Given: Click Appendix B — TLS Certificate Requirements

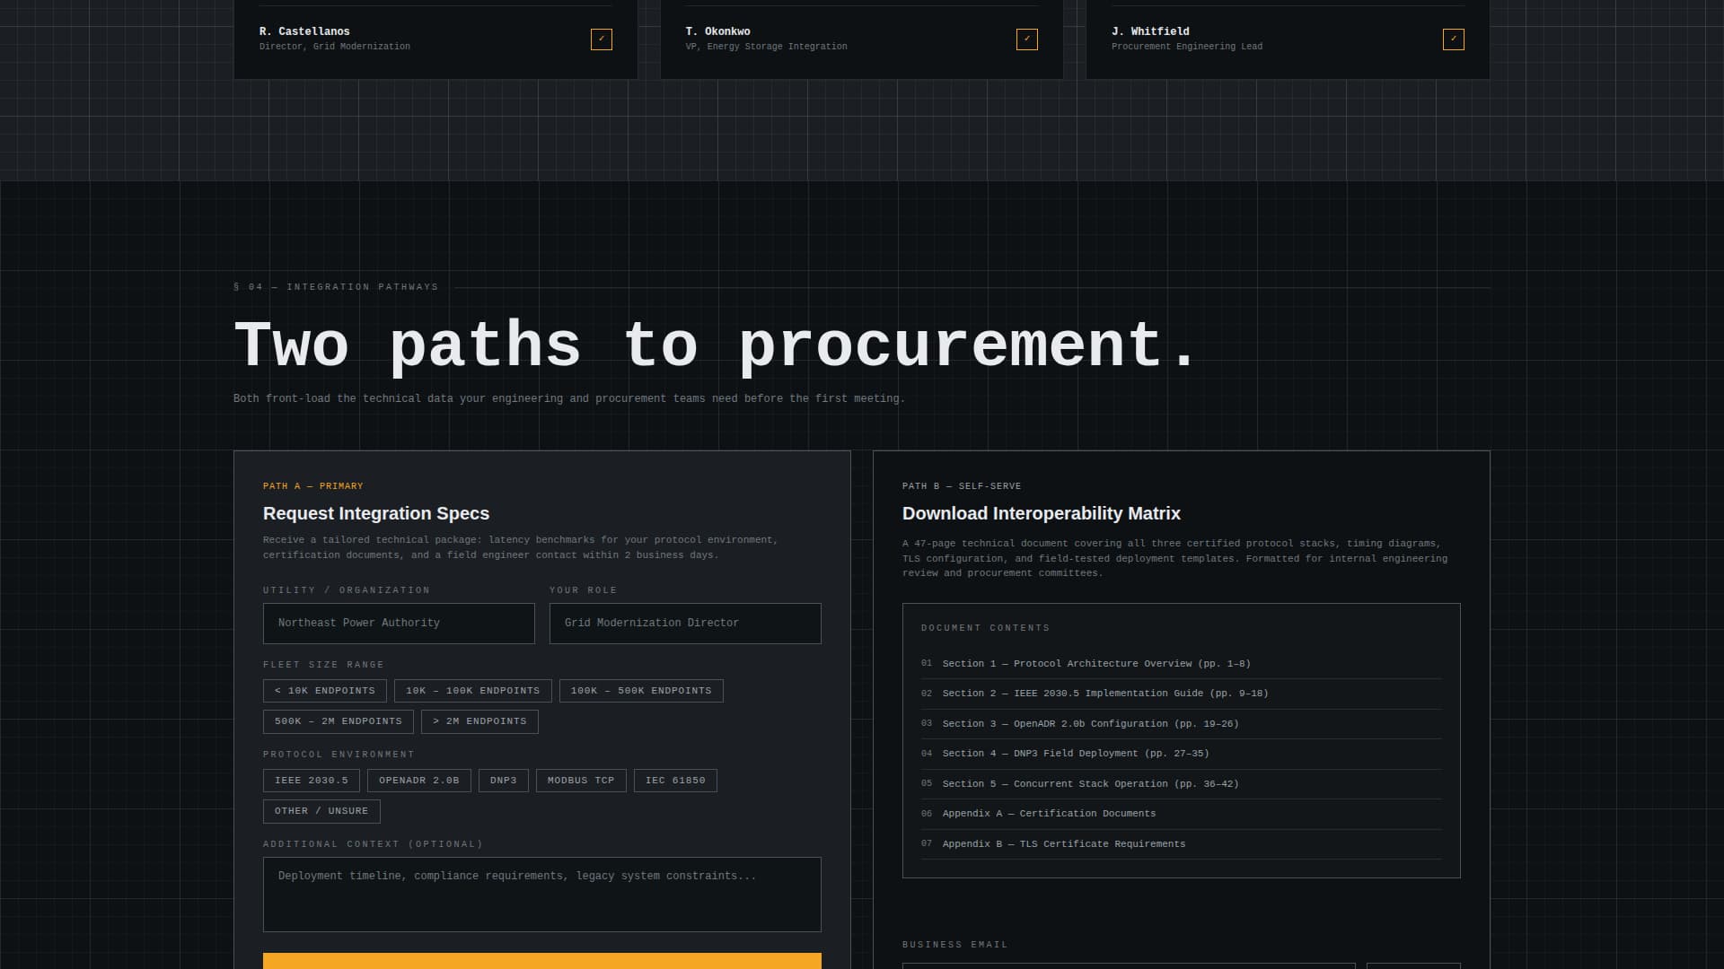Looking at the screenshot, I should (x=1063, y=843).
